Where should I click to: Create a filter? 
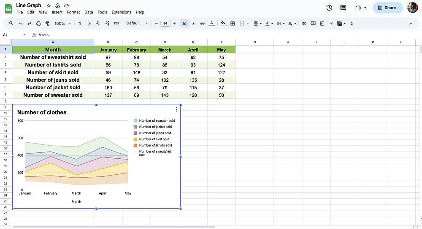click(x=331, y=24)
